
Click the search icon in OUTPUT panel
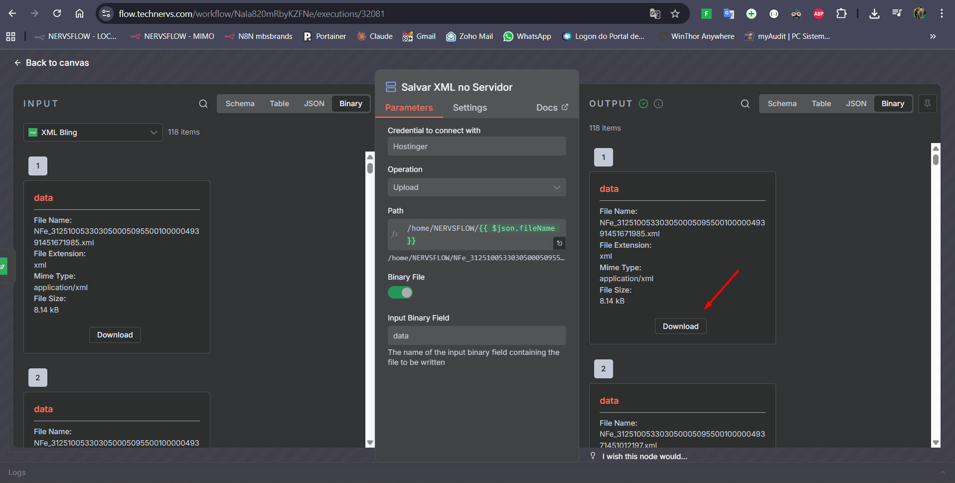[745, 104]
